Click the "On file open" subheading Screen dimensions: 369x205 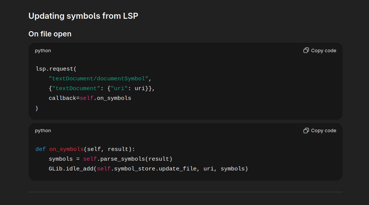click(50, 34)
